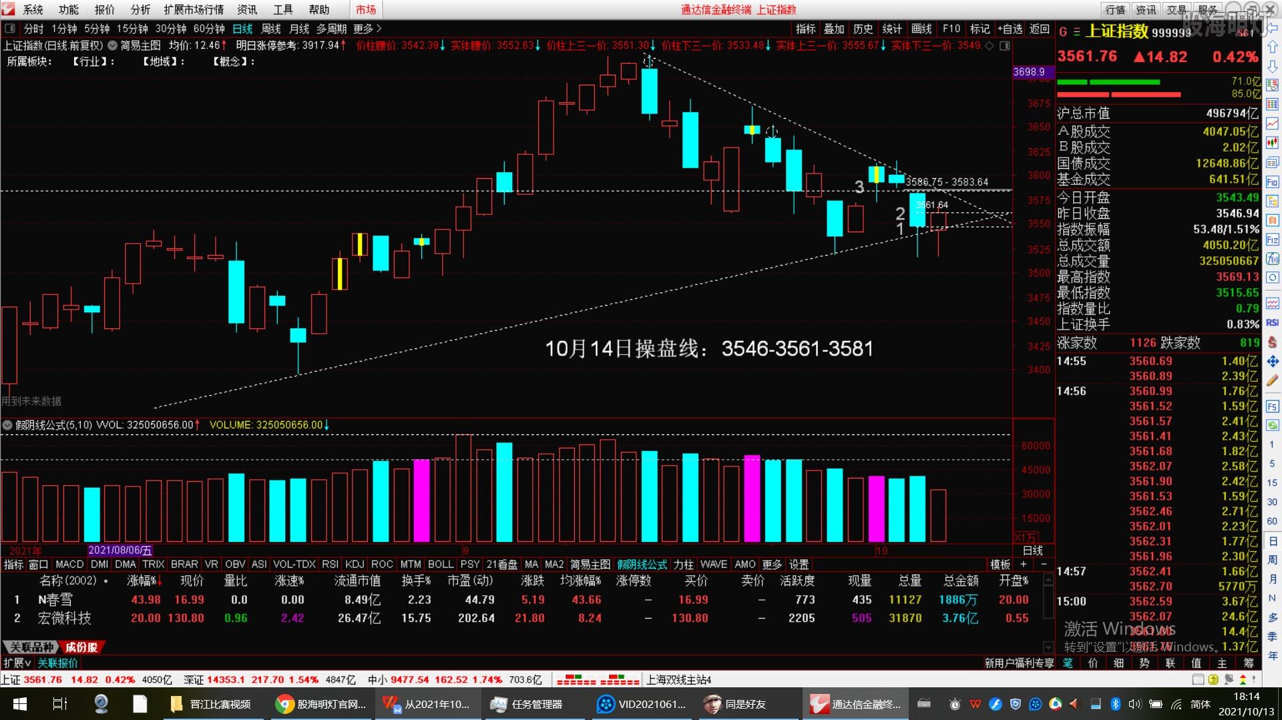
Task: Open the 功能 menu
Action: [x=69, y=9]
